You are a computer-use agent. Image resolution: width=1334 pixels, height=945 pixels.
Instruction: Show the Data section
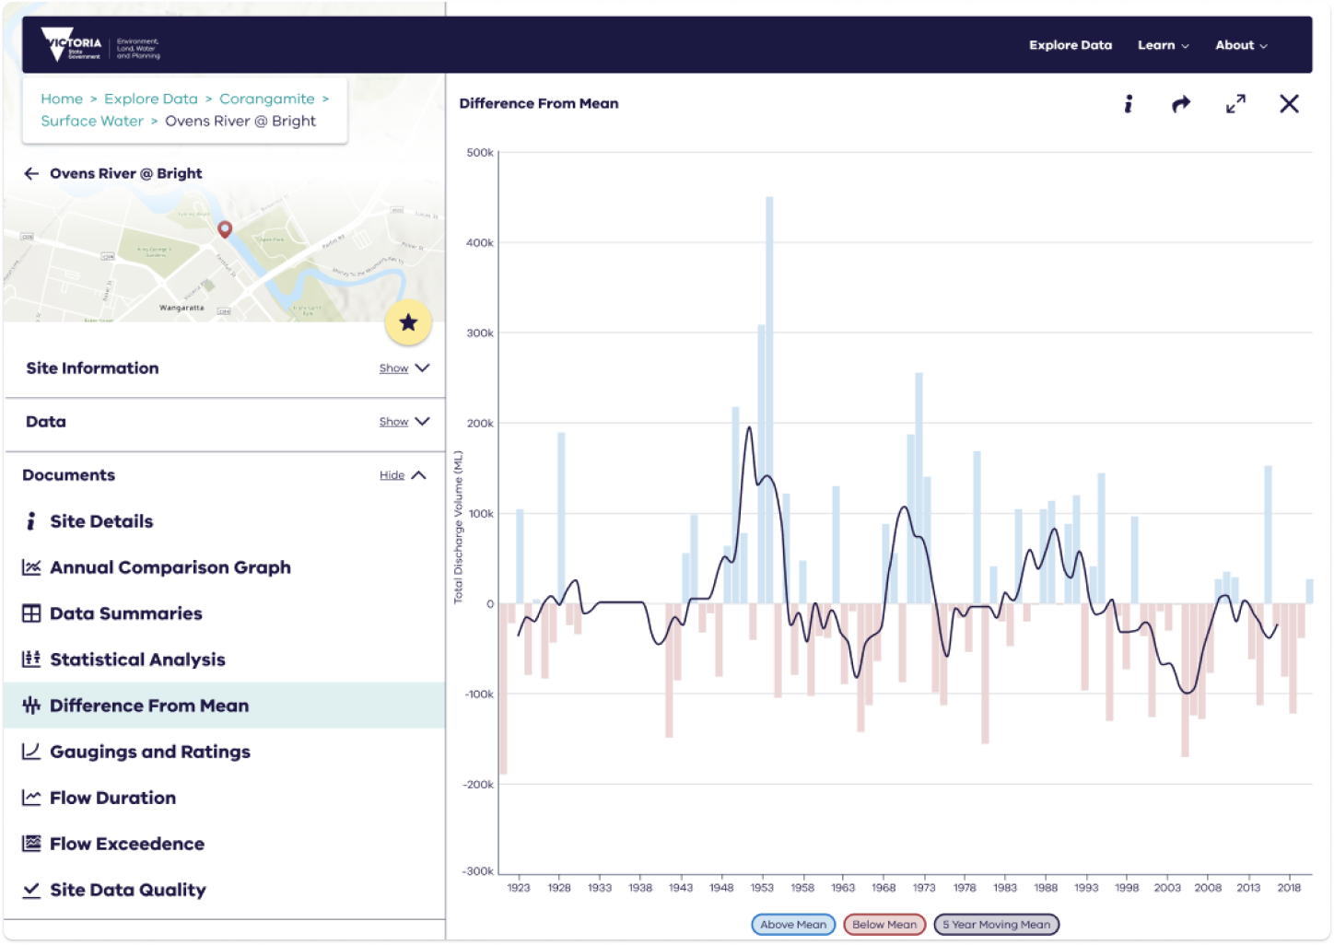coord(404,422)
